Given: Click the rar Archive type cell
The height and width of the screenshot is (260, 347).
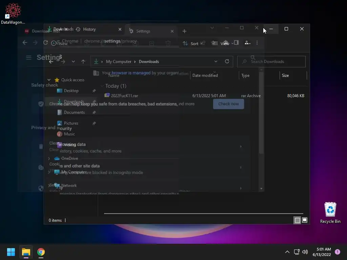Looking at the screenshot, I should tap(251, 96).
